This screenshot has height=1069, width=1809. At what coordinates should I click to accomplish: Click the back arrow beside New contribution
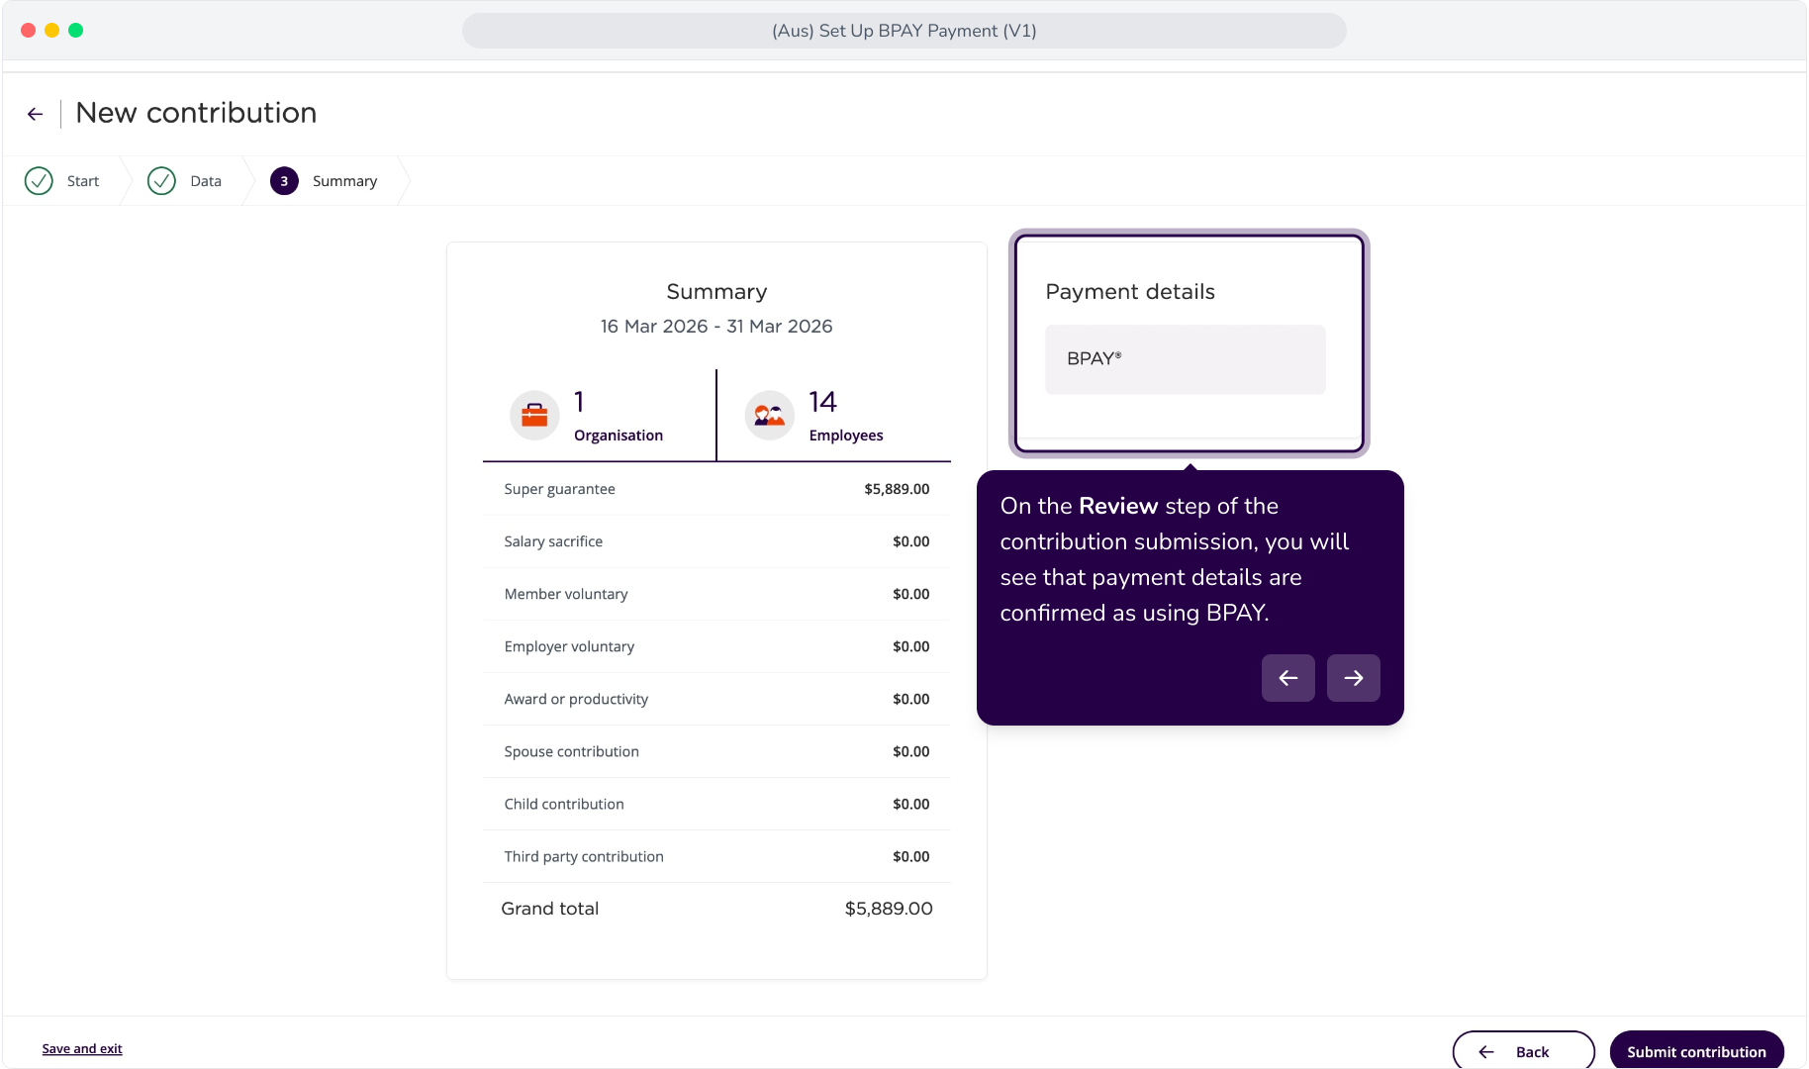tap(36, 114)
